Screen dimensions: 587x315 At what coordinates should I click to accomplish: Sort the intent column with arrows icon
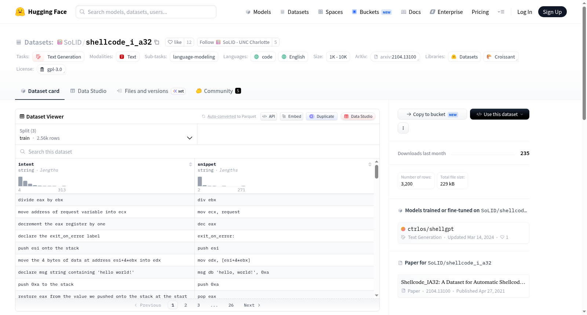190,164
